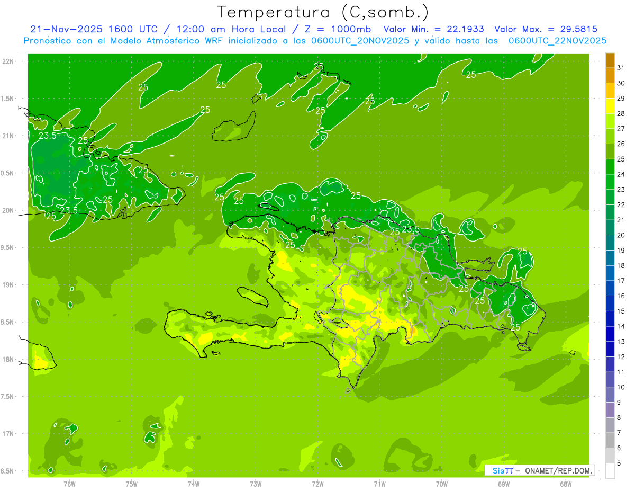Viewport: 635px width, 491px height.
Task: Click the '17N' latitude axis label
Action: [8, 434]
